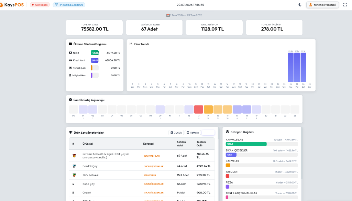This screenshot has width=352, height=201.
Task: Click the fullscreen expand icon
Action: tap(345, 5)
